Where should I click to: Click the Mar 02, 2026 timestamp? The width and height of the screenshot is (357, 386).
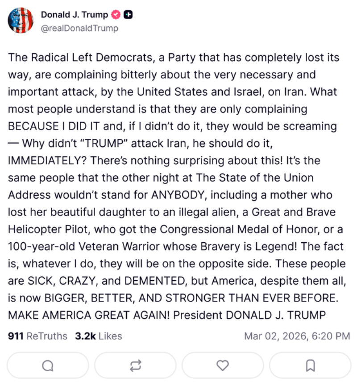click(x=273, y=336)
